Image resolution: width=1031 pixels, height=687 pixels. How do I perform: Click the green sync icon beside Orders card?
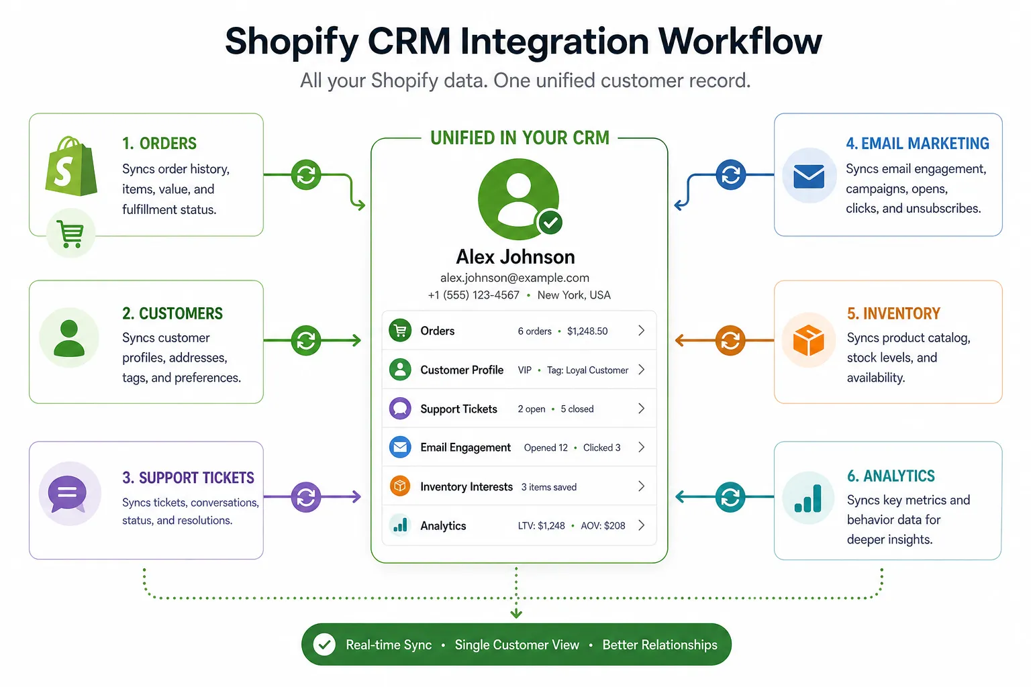click(306, 174)
